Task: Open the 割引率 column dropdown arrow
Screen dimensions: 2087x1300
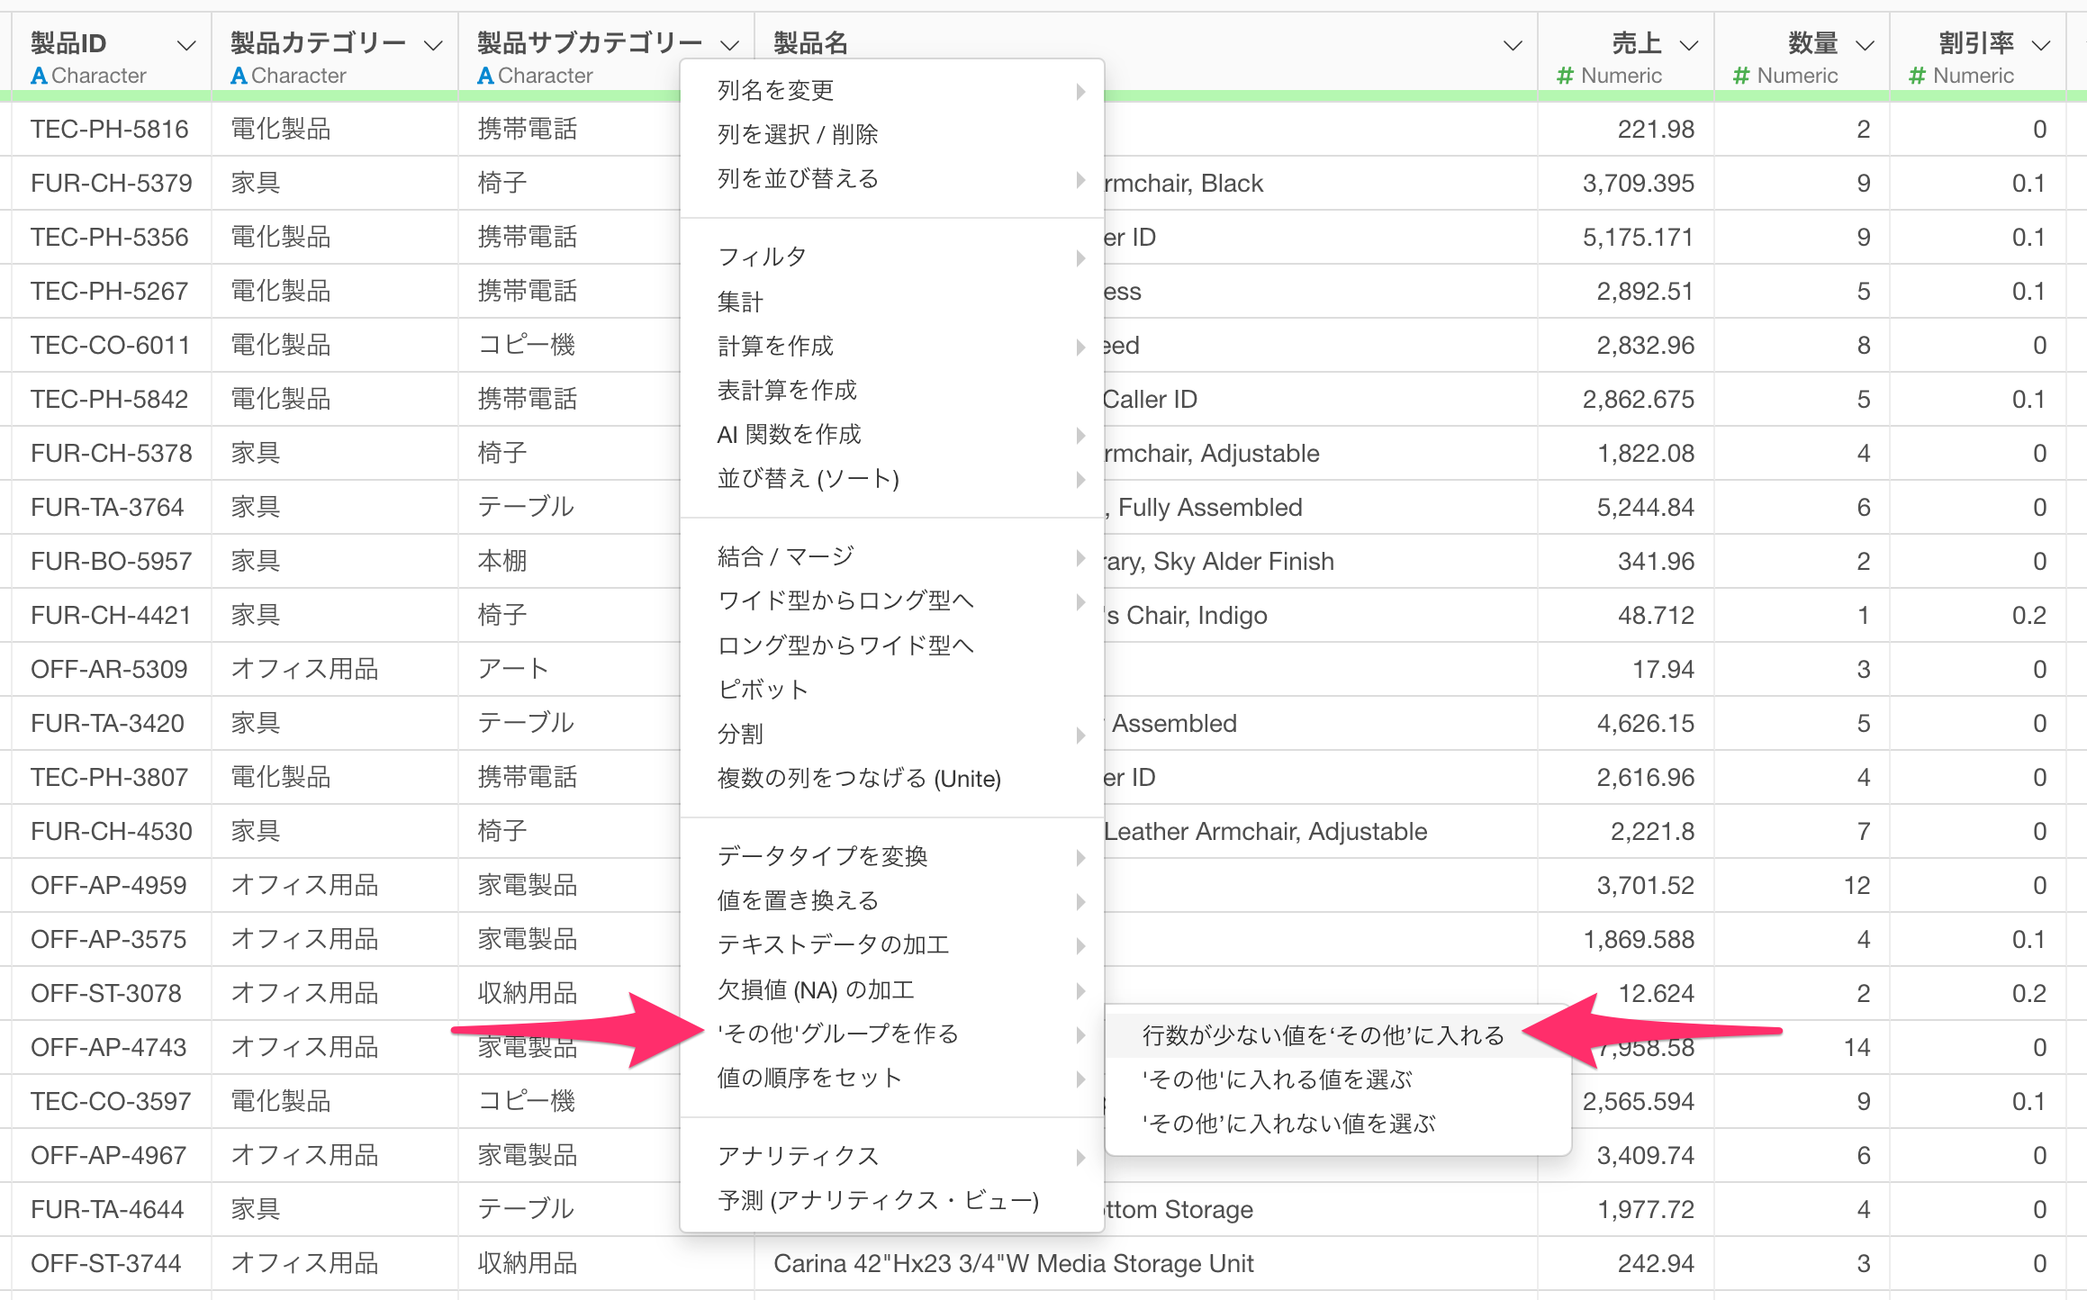Action: tap(2041, 45)
